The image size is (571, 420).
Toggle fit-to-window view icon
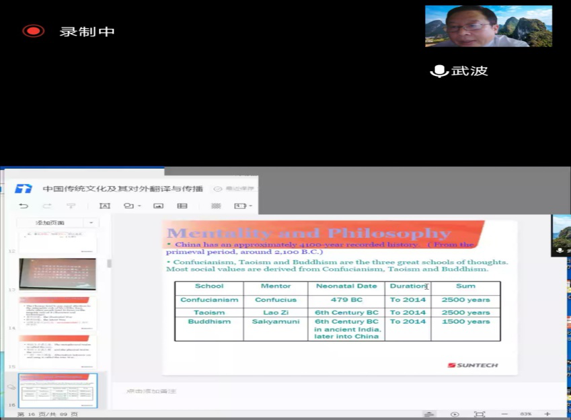click(479, 415)
